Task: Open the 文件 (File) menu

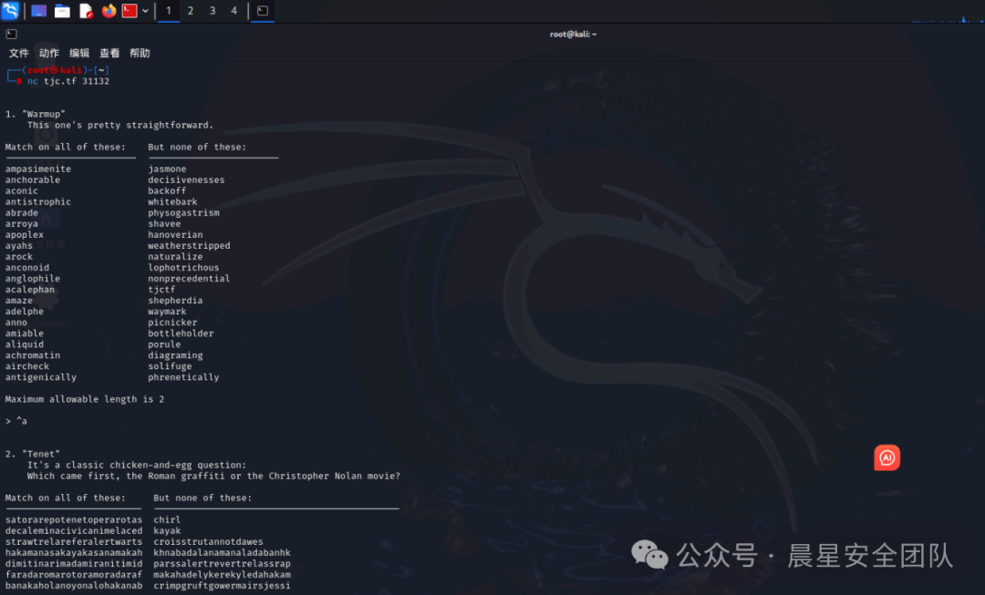Action: pos(19,53)
